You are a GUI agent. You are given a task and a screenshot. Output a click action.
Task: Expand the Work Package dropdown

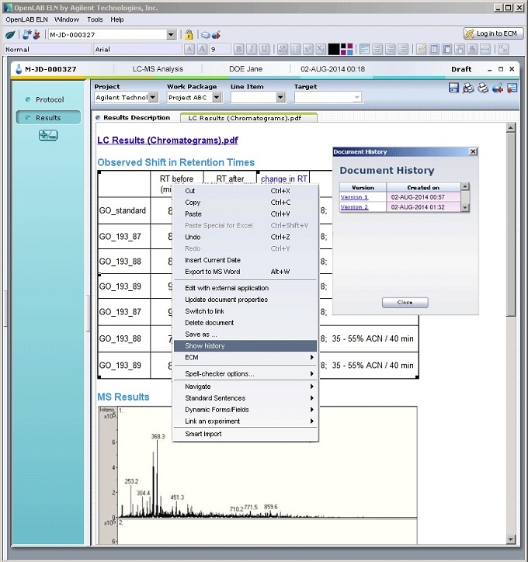coord(216,98)
